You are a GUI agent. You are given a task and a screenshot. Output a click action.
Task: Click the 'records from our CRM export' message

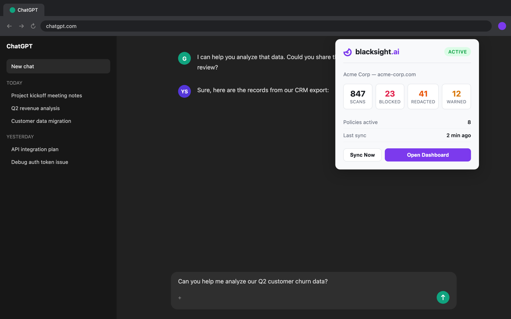(263, 90)
